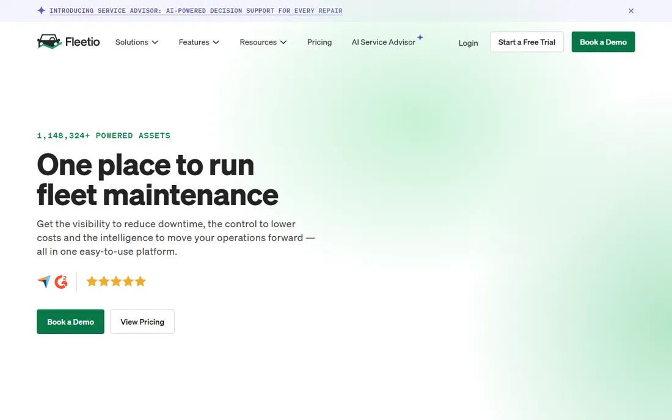The height and width of the screenshot is (420, 672).
Task: Click the Fleetio car logo
Action: (x=49, y=42)
